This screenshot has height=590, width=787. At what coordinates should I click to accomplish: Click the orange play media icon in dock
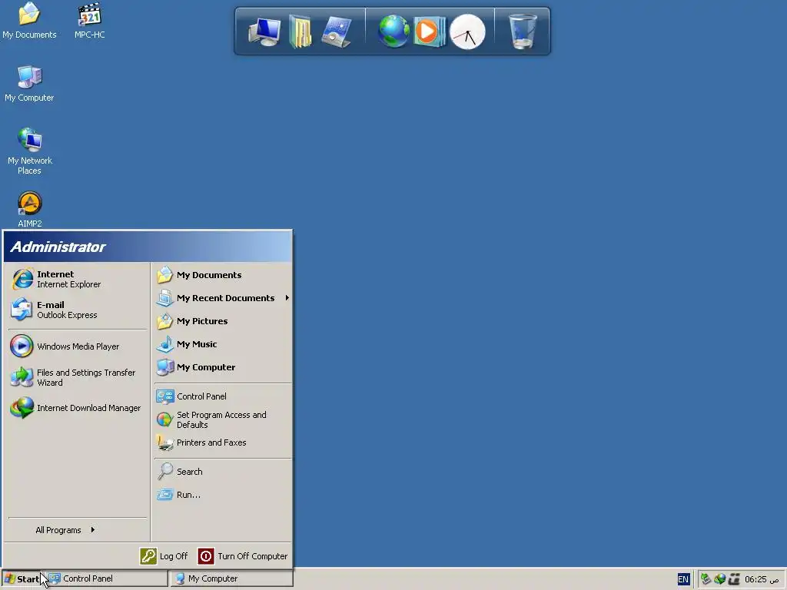428,31
